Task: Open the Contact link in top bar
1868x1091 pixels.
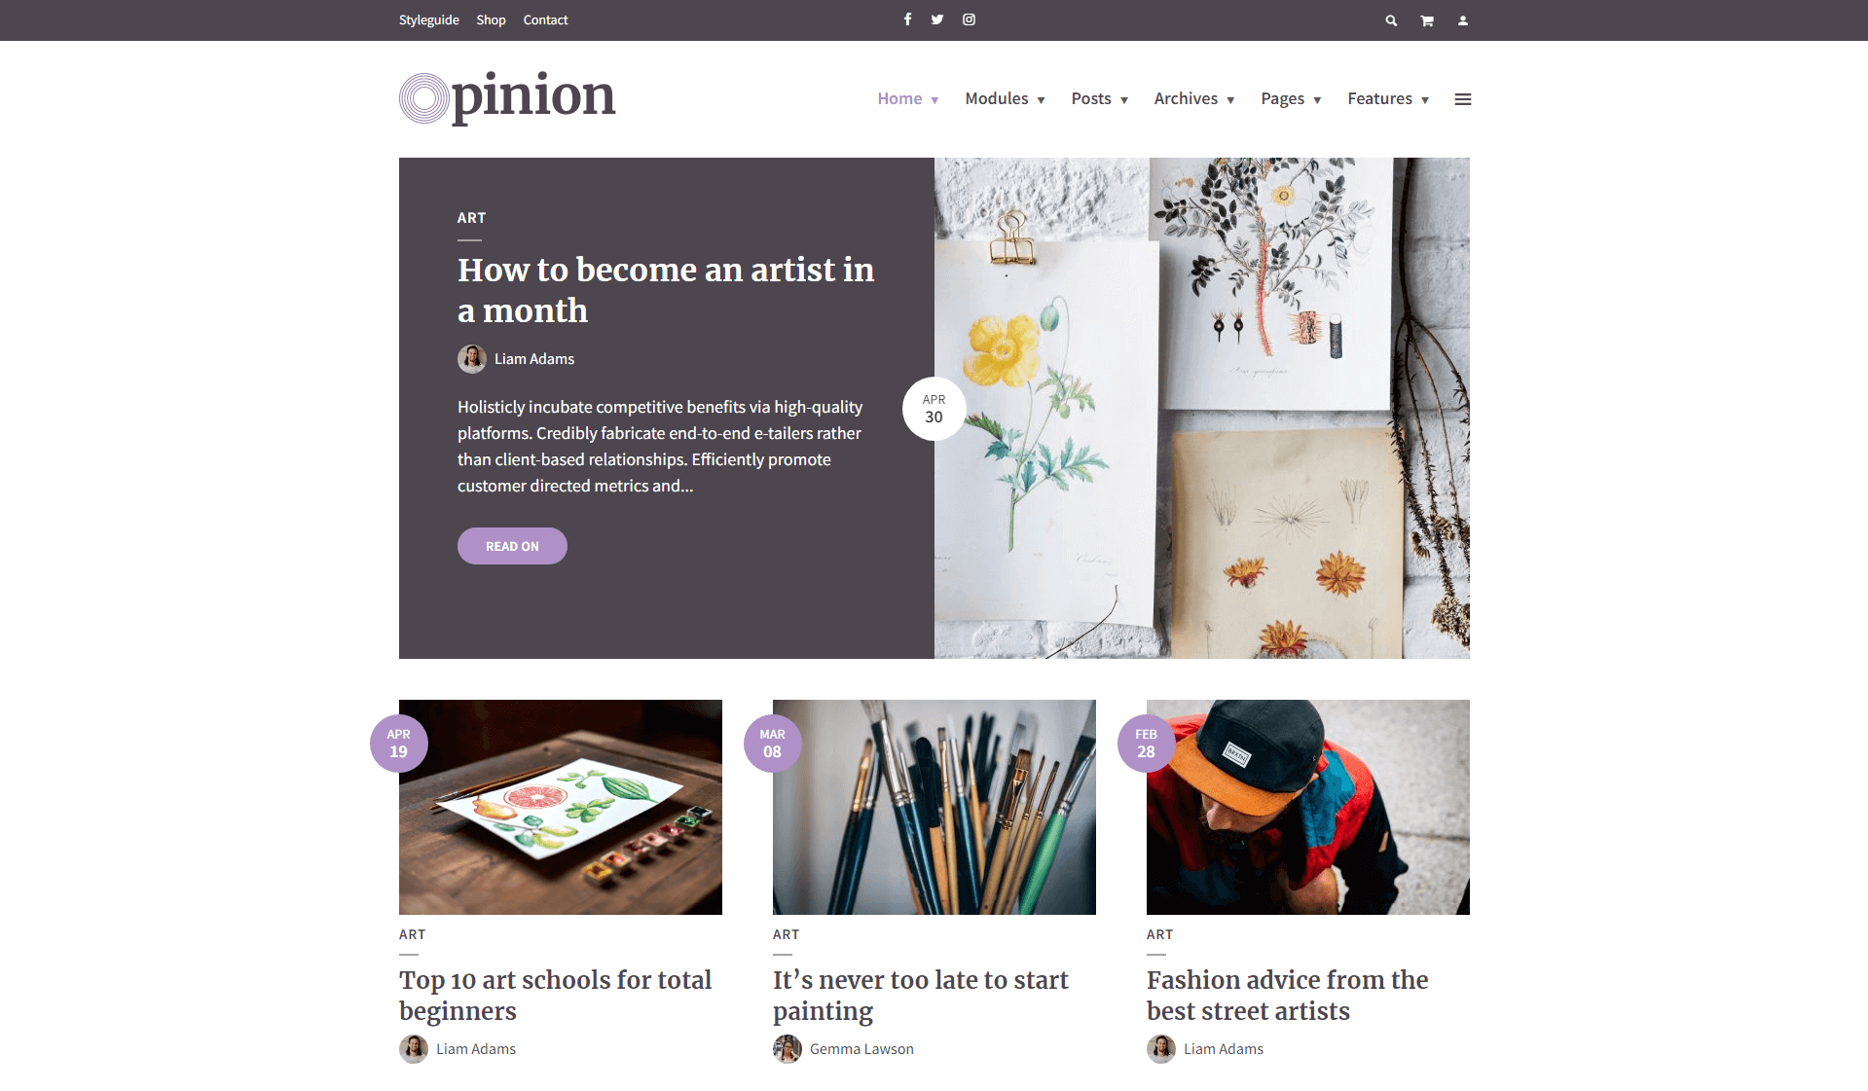Action: 545,20
